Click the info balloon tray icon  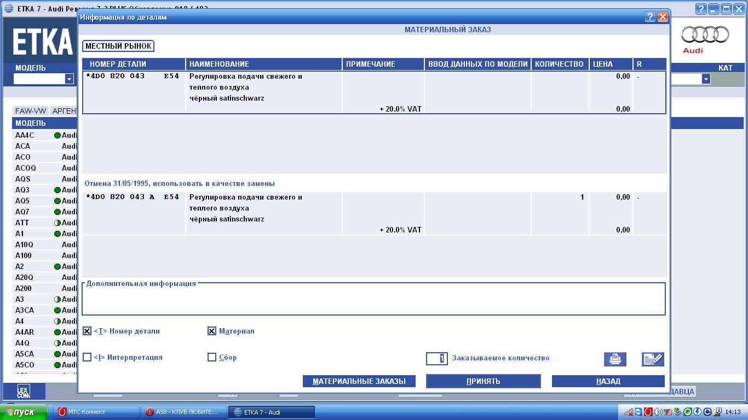716,412
